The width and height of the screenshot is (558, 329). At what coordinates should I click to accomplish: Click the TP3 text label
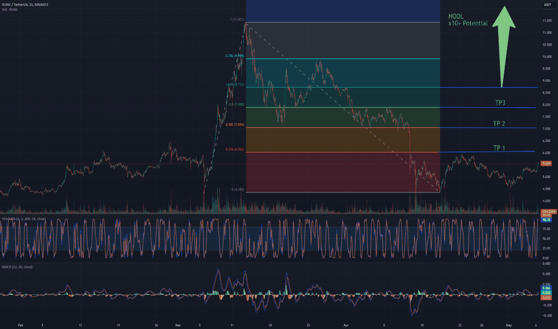pyautogui.click(x=500, y=102)
